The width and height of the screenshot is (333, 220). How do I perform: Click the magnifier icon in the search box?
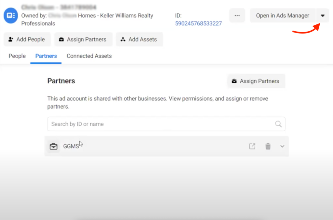[278, 124]
